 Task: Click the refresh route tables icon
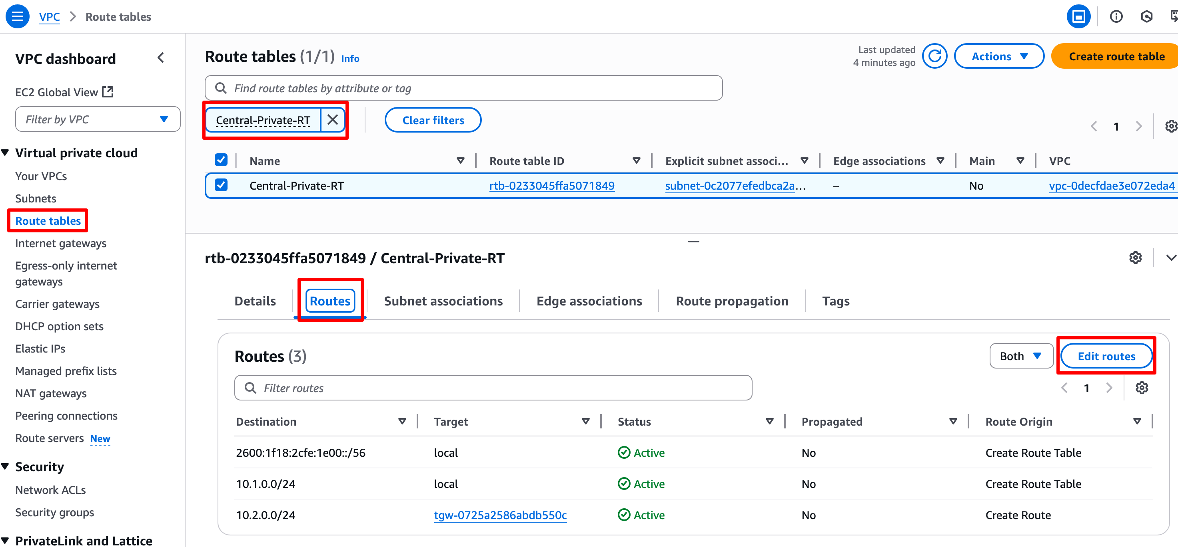coord(934,56)
